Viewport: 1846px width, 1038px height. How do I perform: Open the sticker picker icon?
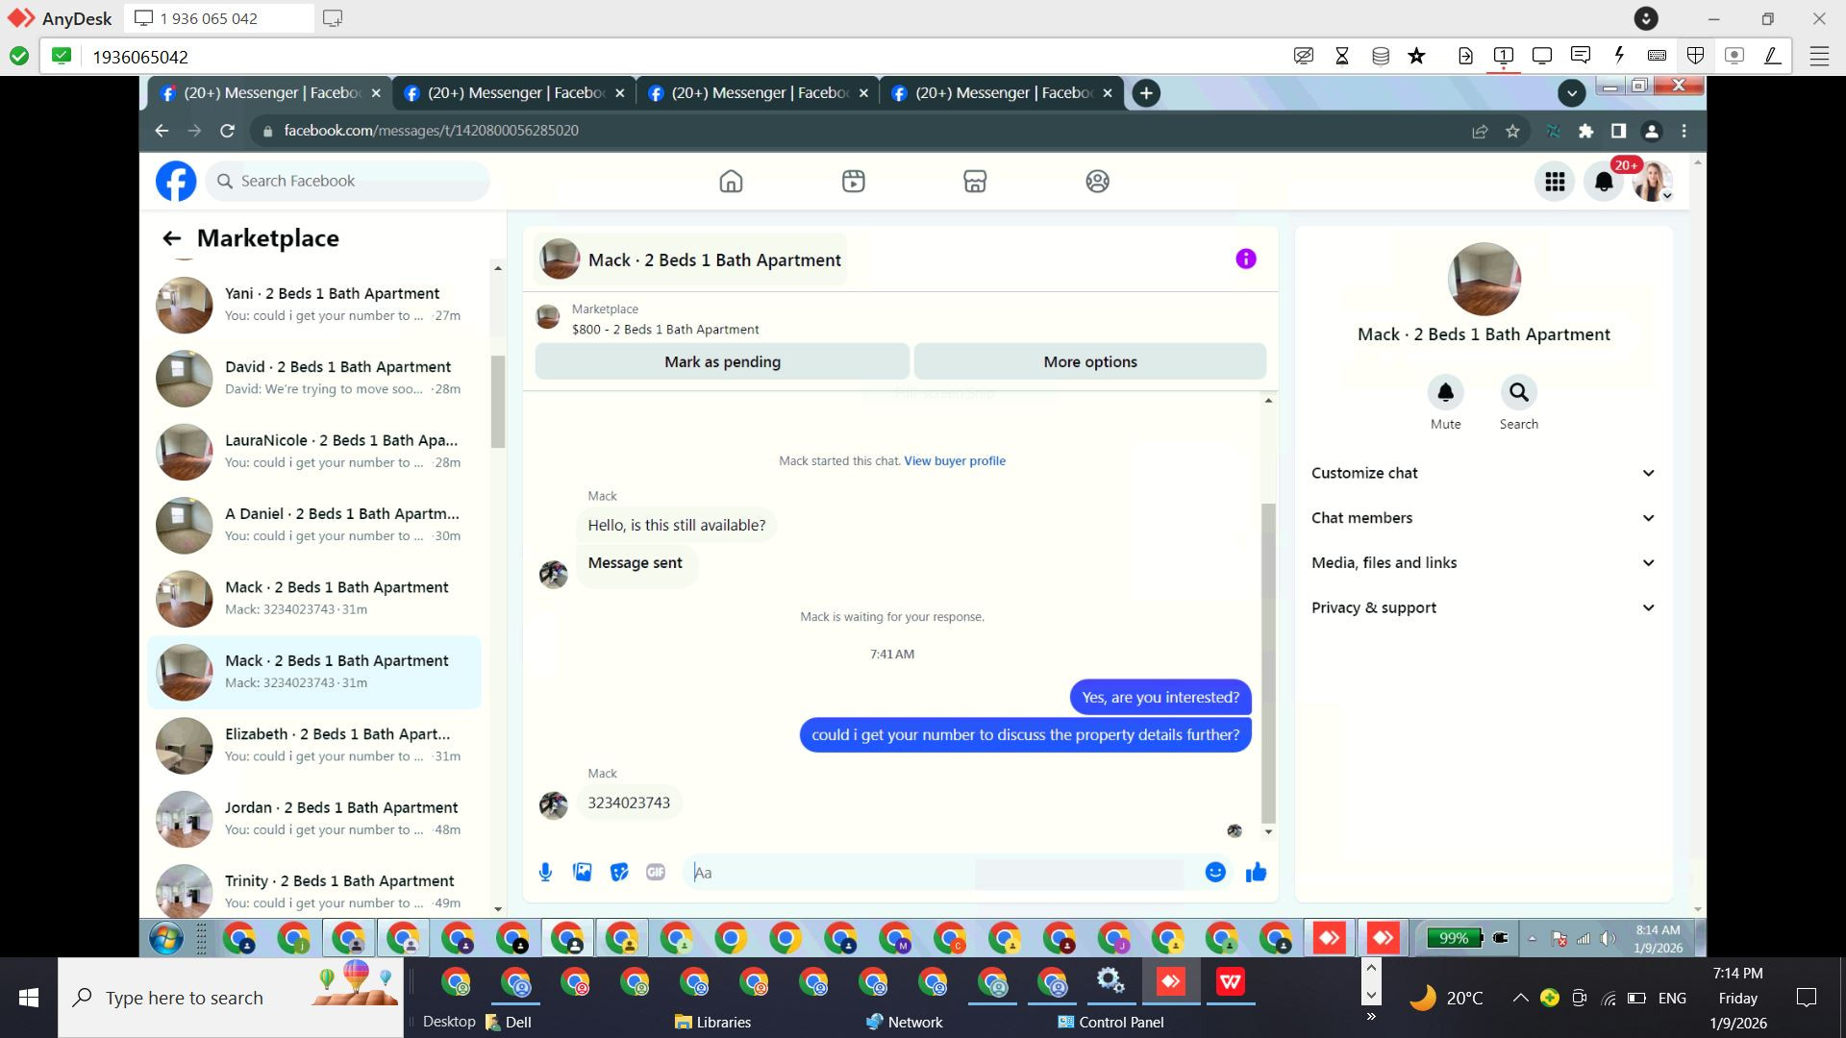pyautogui.click(x=619, y=872)
